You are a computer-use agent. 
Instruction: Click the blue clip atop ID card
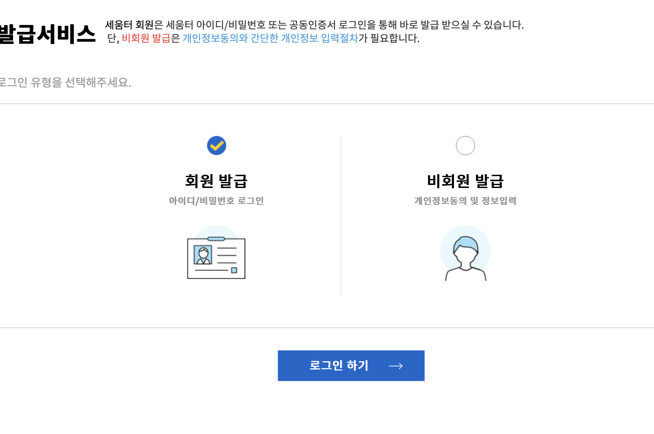tap(216, 239)
